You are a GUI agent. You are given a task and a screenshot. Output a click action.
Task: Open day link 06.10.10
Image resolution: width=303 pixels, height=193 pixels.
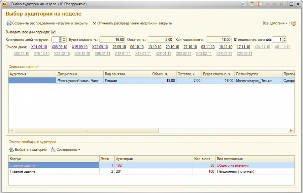click(x=137, y=47)
